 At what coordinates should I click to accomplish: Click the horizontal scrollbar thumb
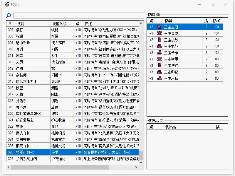point(60,167)
